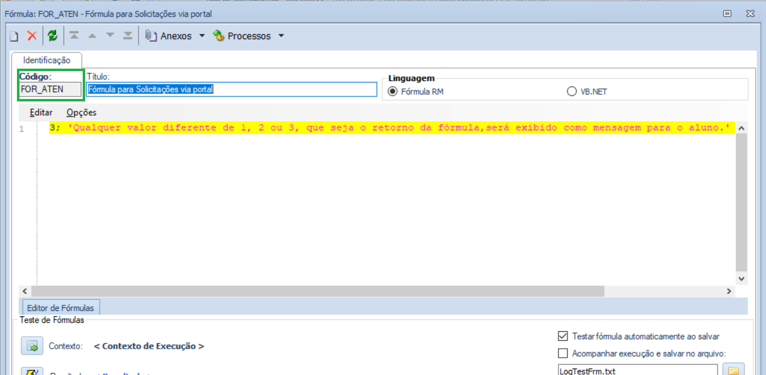
Task: Click the Anexos paperclip button
Action: (x=168, y=36)
